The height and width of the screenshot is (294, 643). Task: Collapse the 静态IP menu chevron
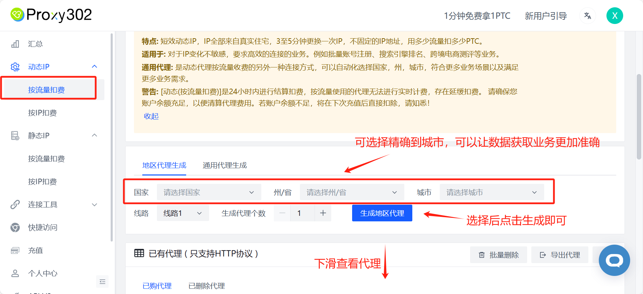point(94,135)
